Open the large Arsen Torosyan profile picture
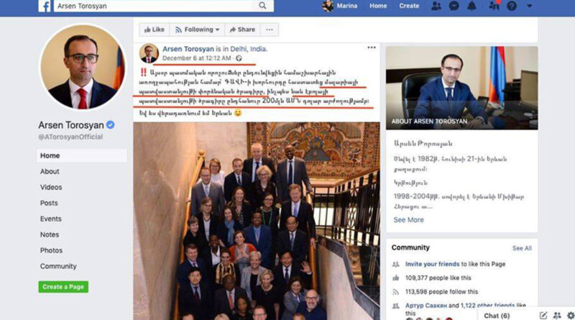Viewport: 575px width, 320px height. 83,67
